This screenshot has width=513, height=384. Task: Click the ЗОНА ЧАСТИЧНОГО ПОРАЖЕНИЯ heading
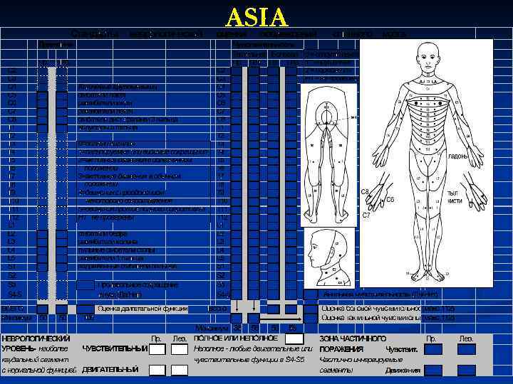[353, 344]
